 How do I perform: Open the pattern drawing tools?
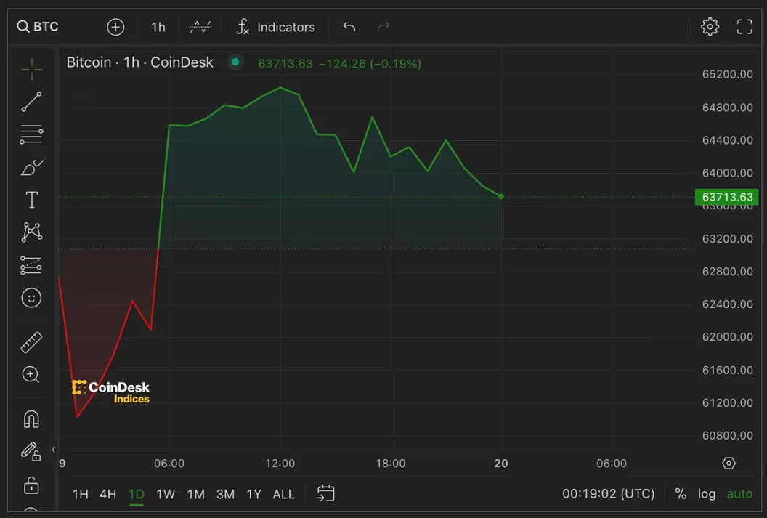coord(31,232)
